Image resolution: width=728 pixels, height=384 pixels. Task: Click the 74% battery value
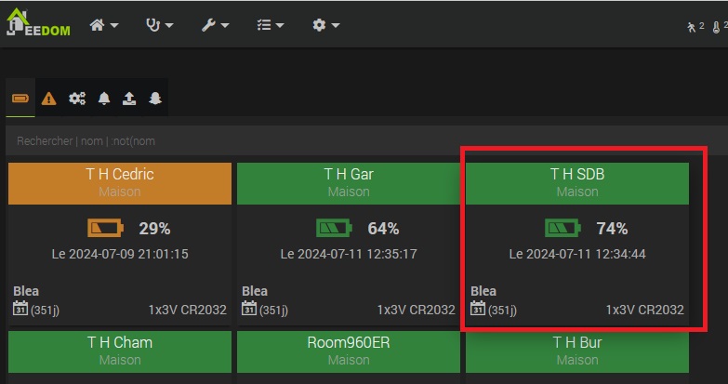[612, 229]
